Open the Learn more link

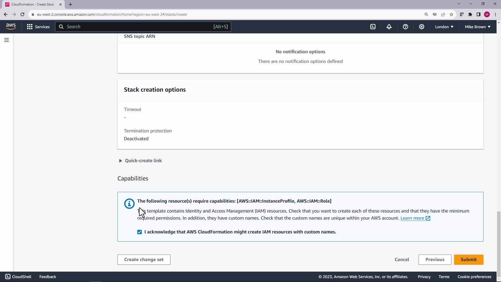[412, 218]
